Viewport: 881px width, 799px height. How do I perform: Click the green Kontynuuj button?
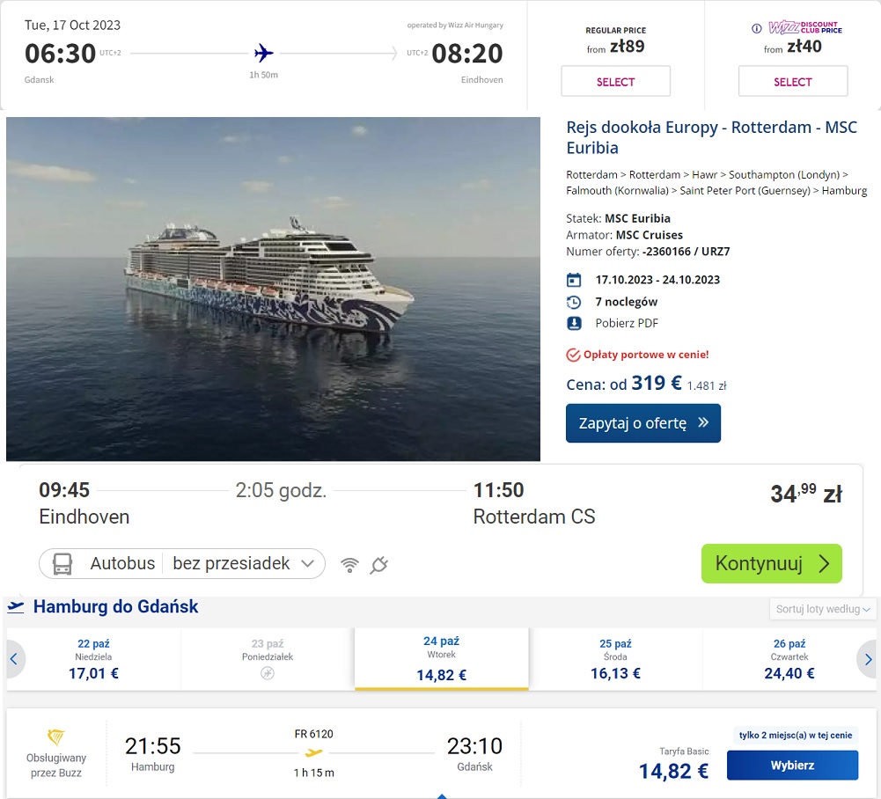[x=772, y=563]
